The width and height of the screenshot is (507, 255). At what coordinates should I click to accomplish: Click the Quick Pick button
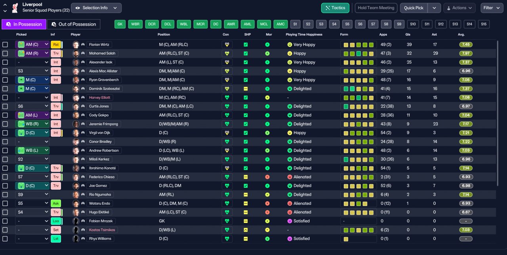pos(414,8)
